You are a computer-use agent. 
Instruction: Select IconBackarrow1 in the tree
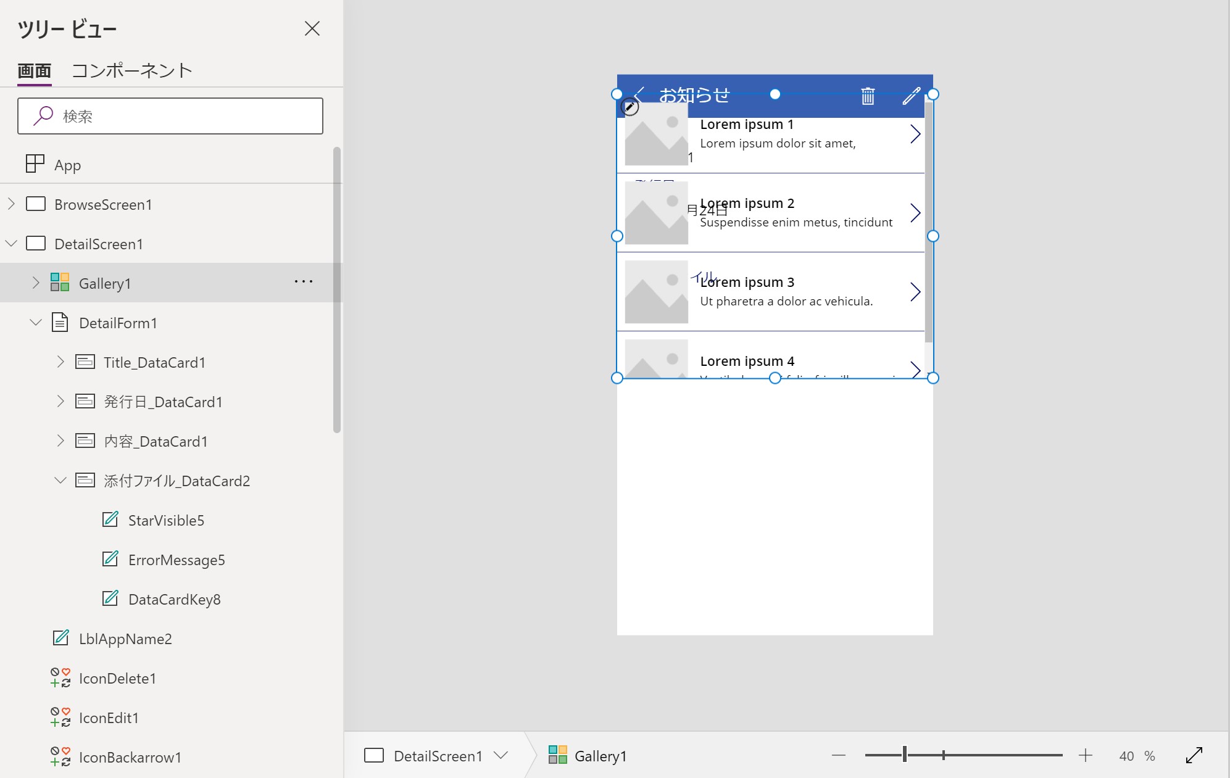pos(130,758)
